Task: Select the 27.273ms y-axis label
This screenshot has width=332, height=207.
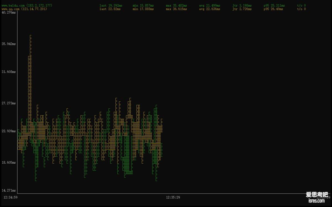Action: [9, 103]
